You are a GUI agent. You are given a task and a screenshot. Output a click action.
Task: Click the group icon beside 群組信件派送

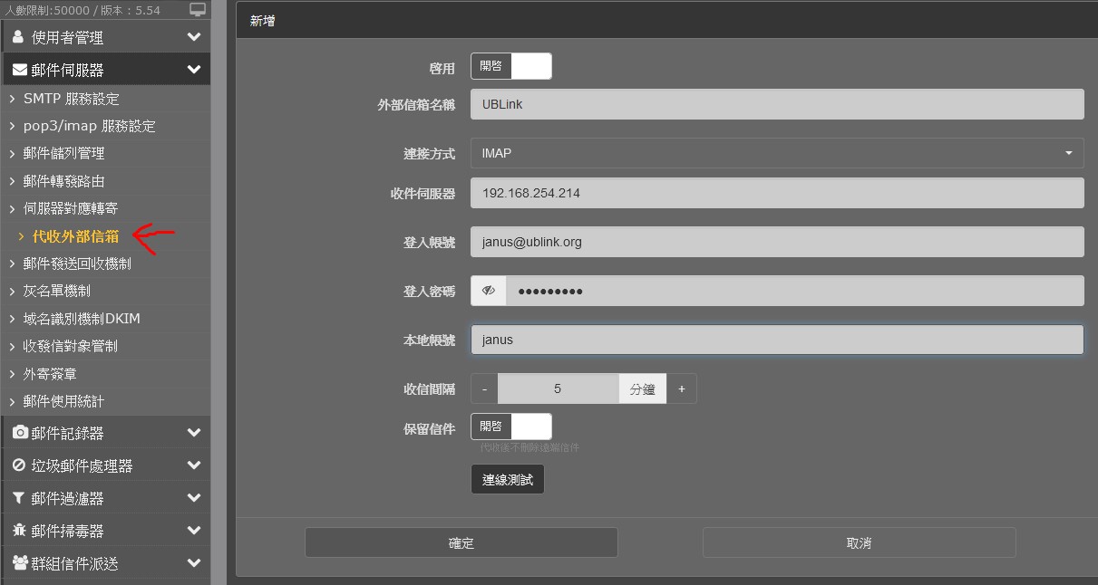tap(20, 563)
